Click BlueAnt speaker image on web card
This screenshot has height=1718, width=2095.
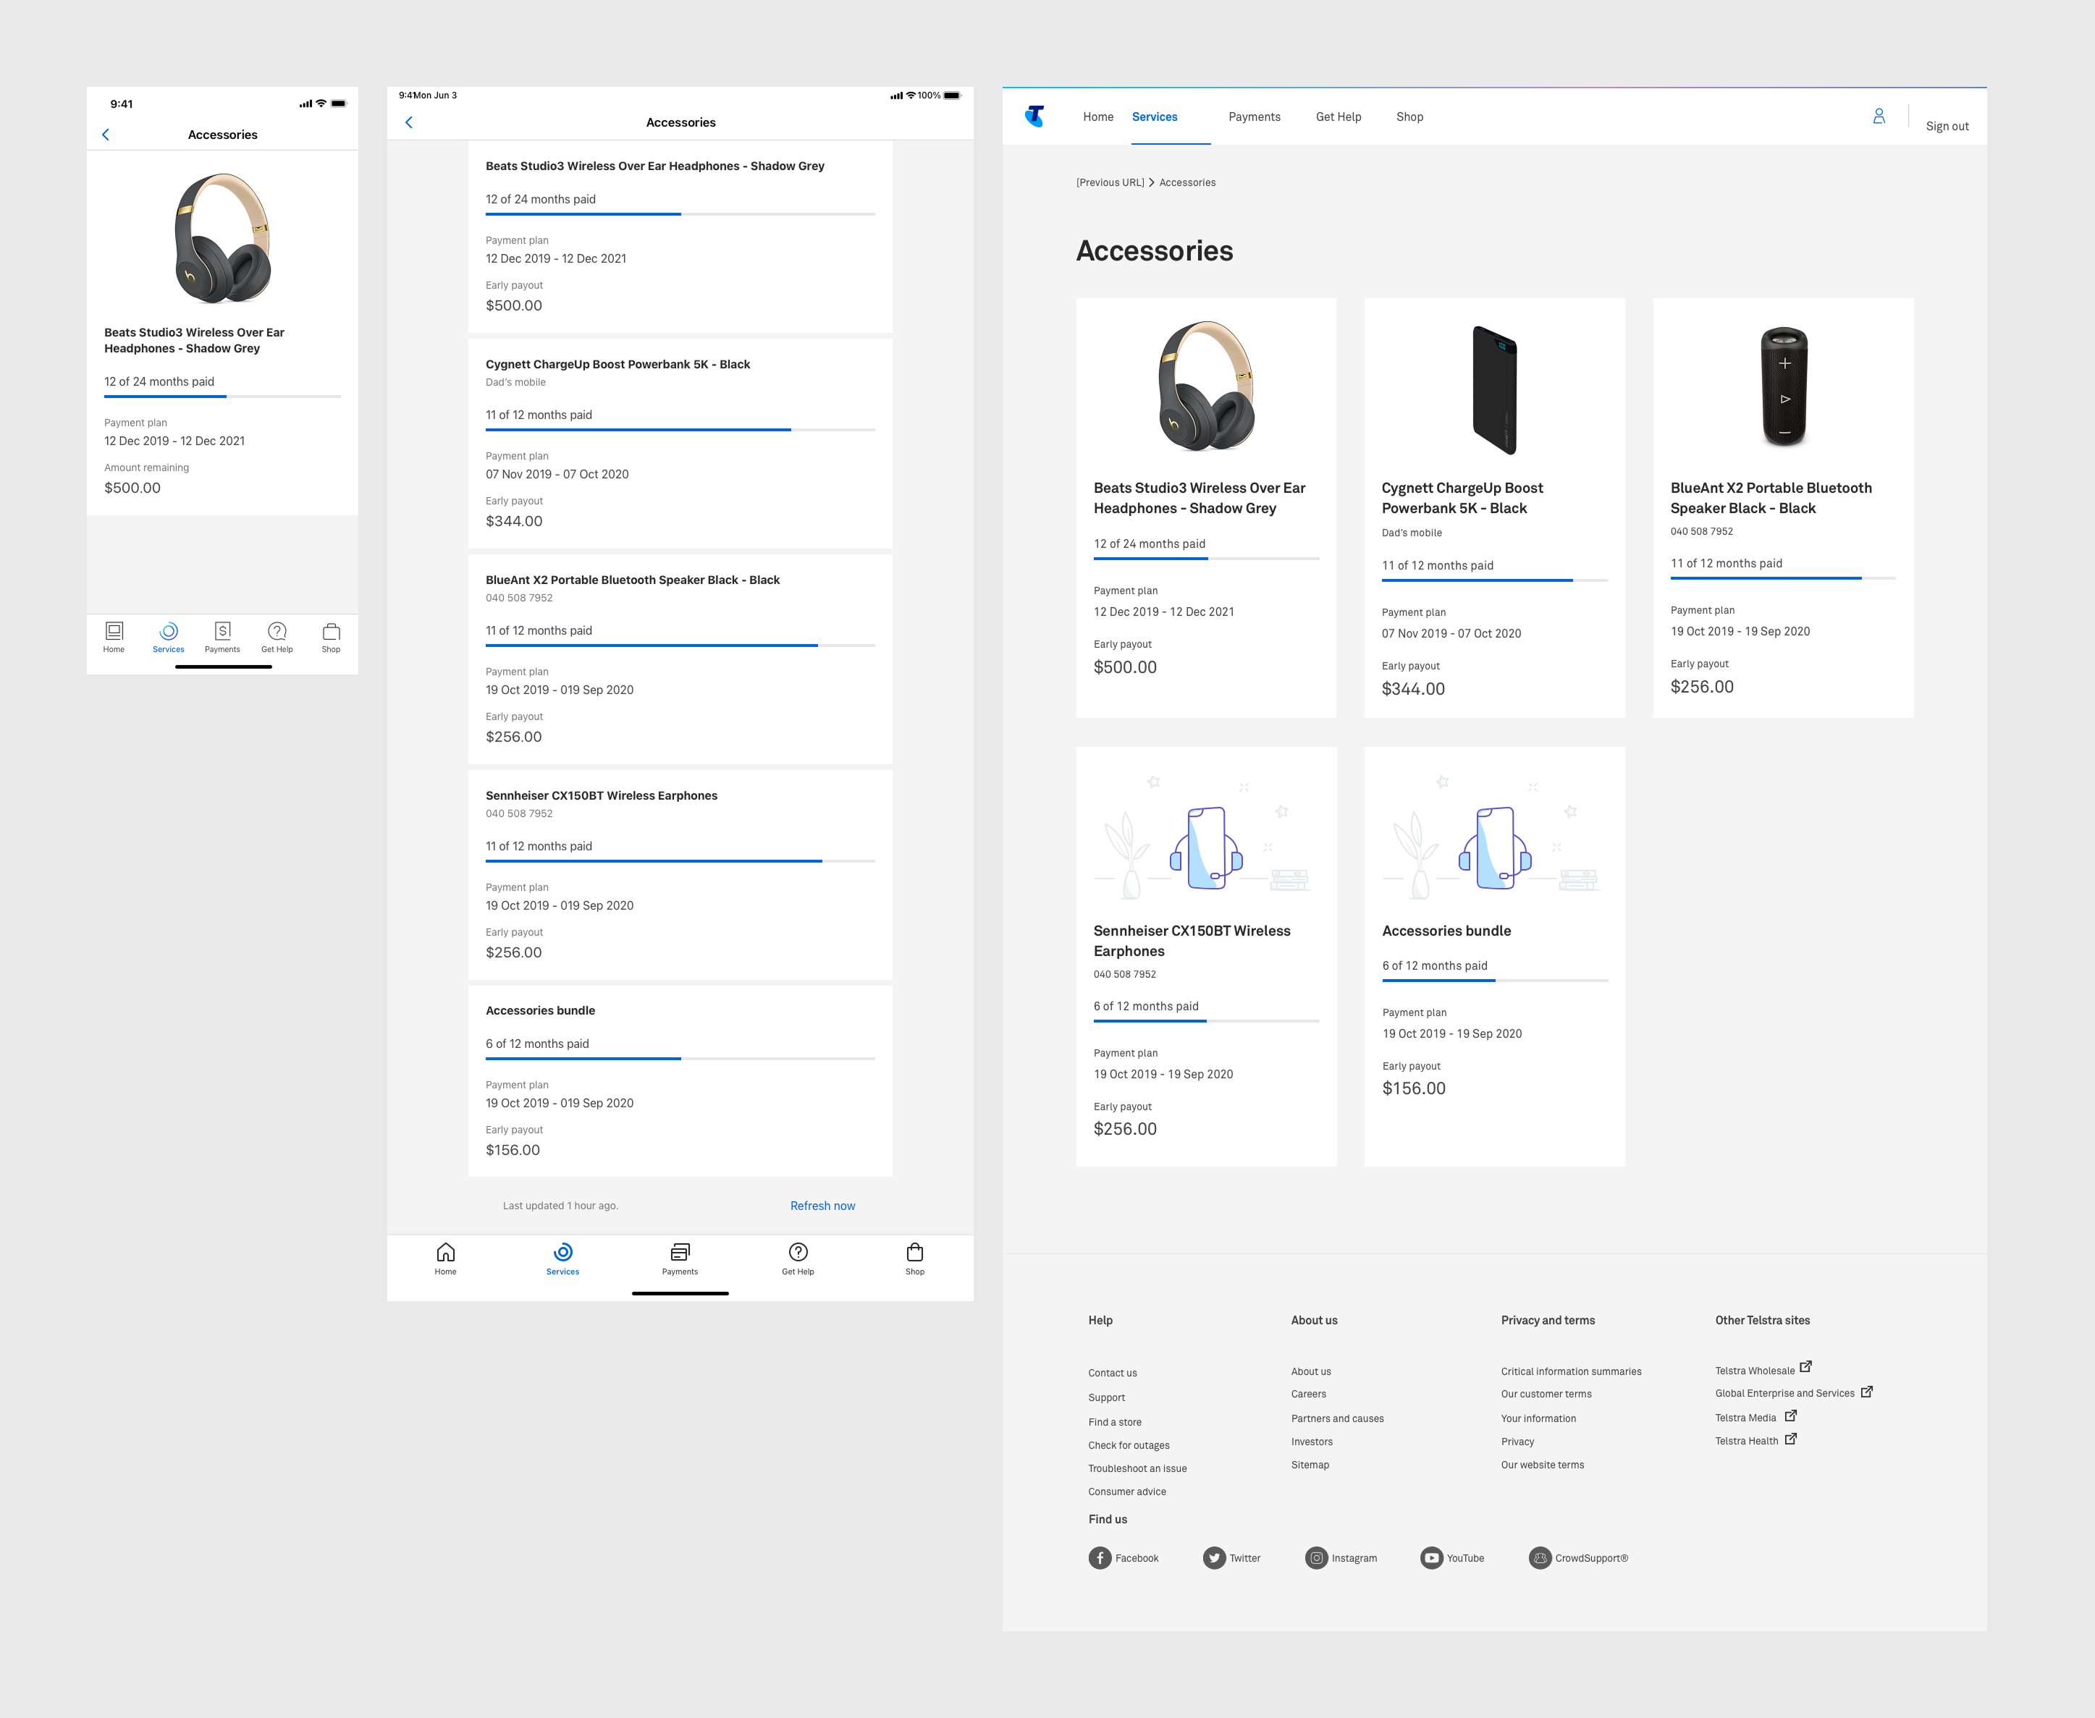click(x=1784, y=386)
